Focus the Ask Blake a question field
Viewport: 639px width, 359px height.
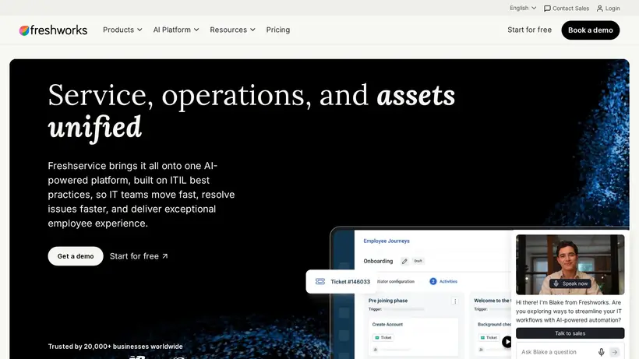(556, 352)
